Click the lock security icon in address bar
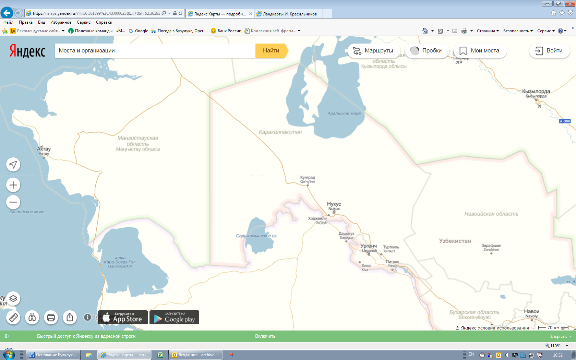The width and height of the screenshot is (576, 360). point(175,13)
